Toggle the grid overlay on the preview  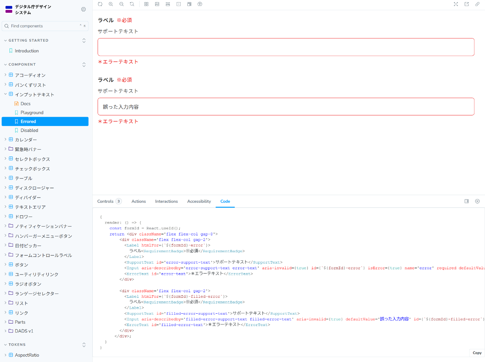[146, 4]
